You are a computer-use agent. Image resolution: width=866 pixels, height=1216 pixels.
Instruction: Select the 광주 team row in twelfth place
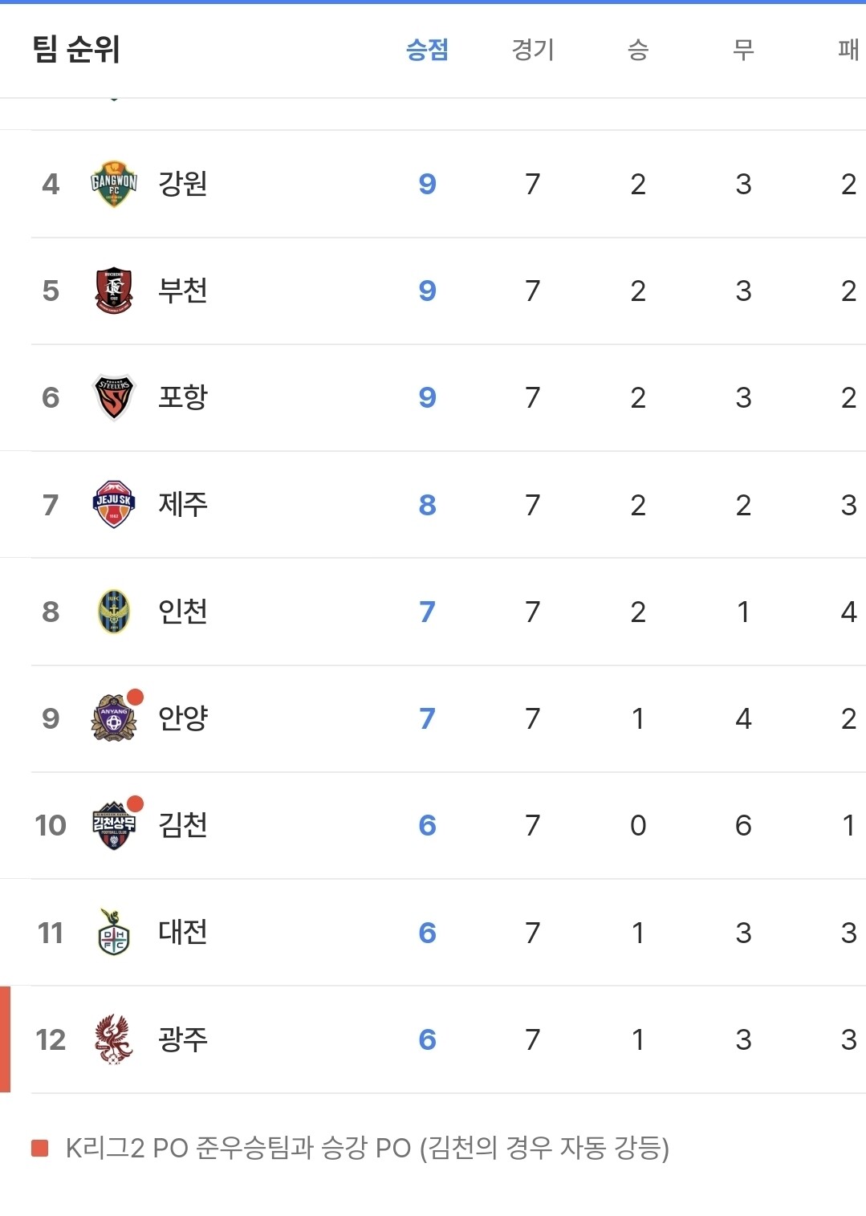(x=433, y=1039)
